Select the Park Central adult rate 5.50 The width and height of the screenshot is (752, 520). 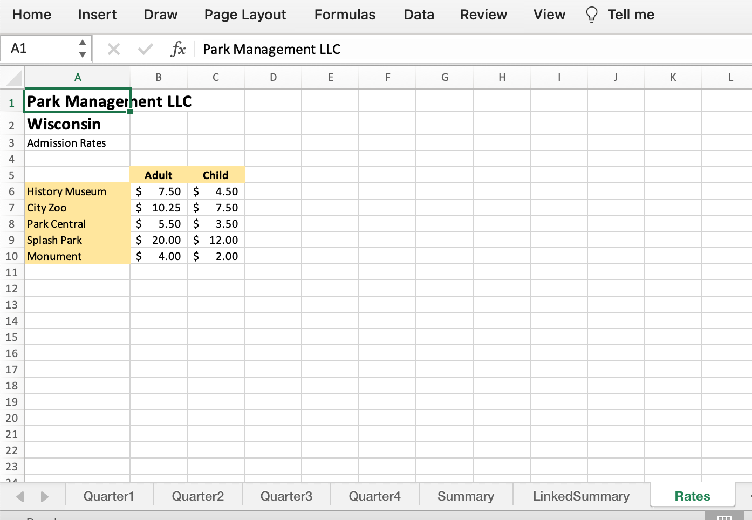click(x=159, y=224)
